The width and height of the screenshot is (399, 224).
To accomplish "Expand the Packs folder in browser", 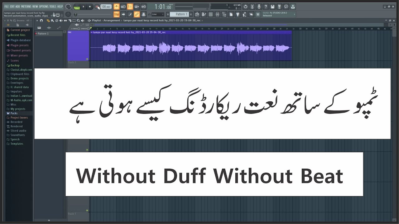I will [x=12, y=113].
